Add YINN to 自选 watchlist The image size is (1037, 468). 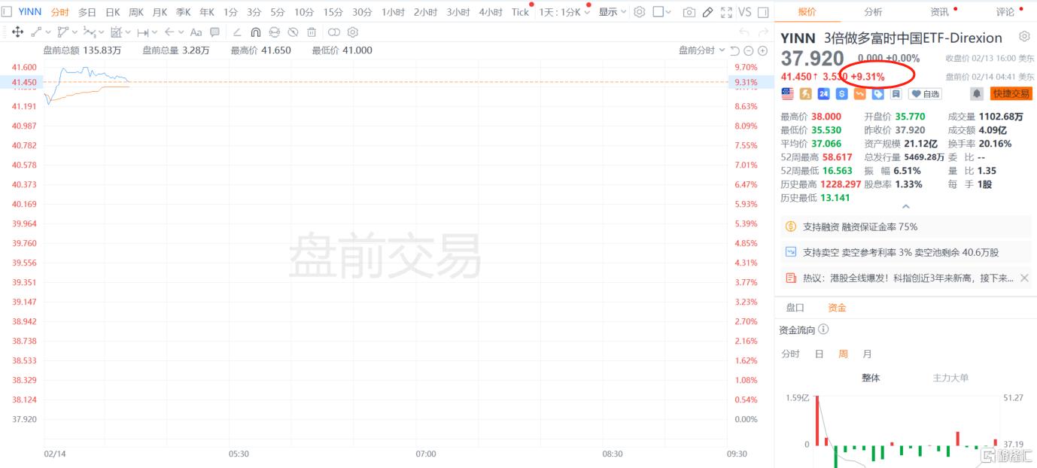click(925, 94)
